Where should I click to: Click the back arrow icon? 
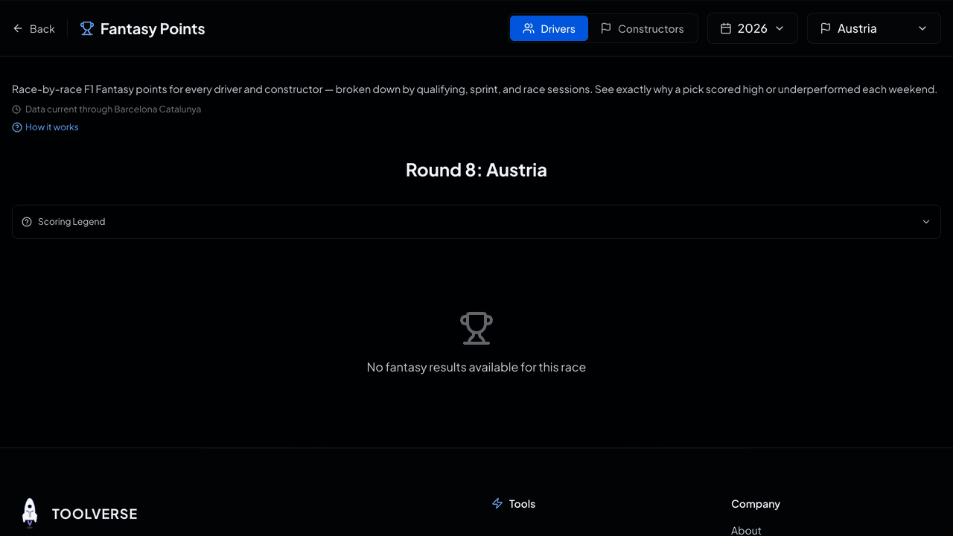tap(18, 28)
